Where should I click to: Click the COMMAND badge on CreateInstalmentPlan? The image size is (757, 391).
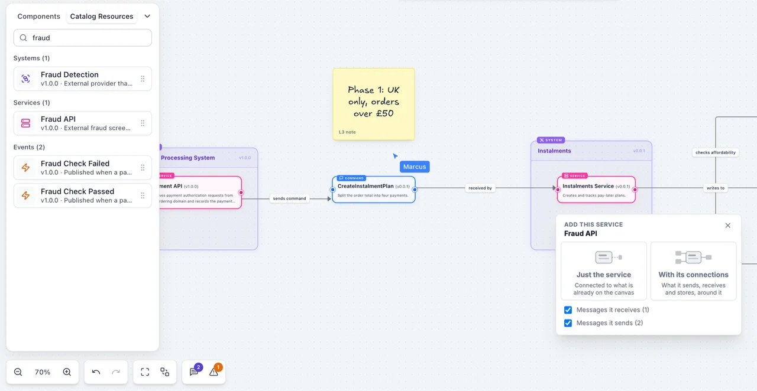coord(351,178)
